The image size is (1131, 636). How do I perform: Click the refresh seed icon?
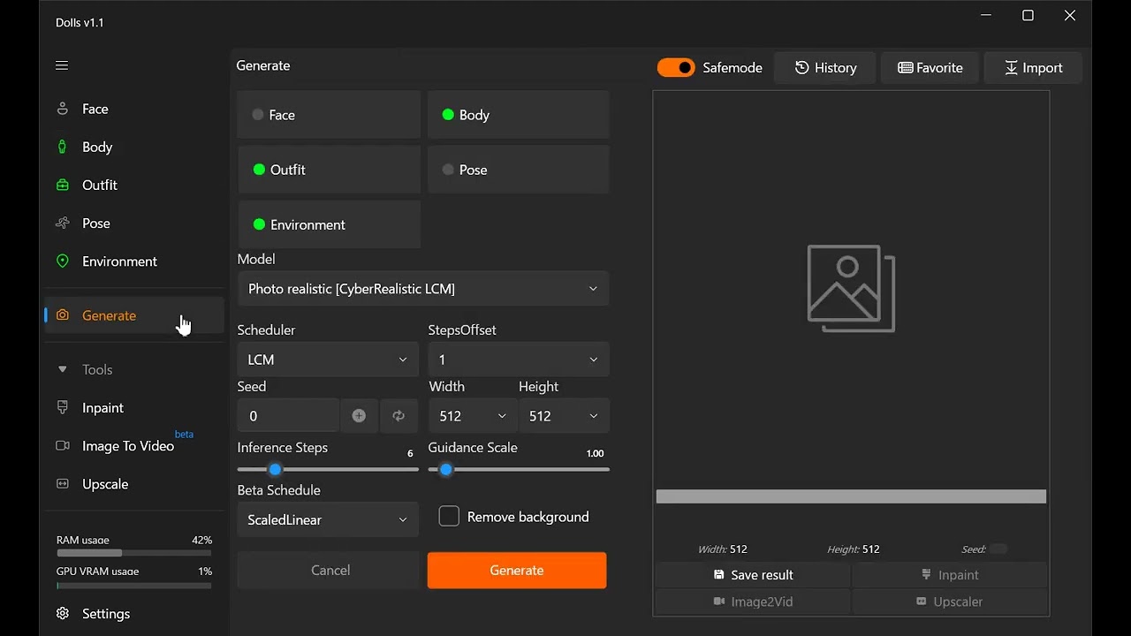pyautogui.click(x=399, y=416)
